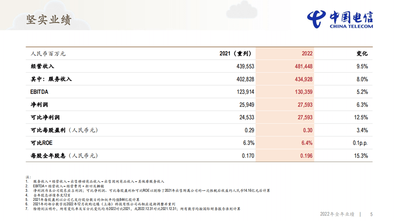Screen dimensions: 394x221
Task: Click the 6.4% value
Action: click(307, 143)
